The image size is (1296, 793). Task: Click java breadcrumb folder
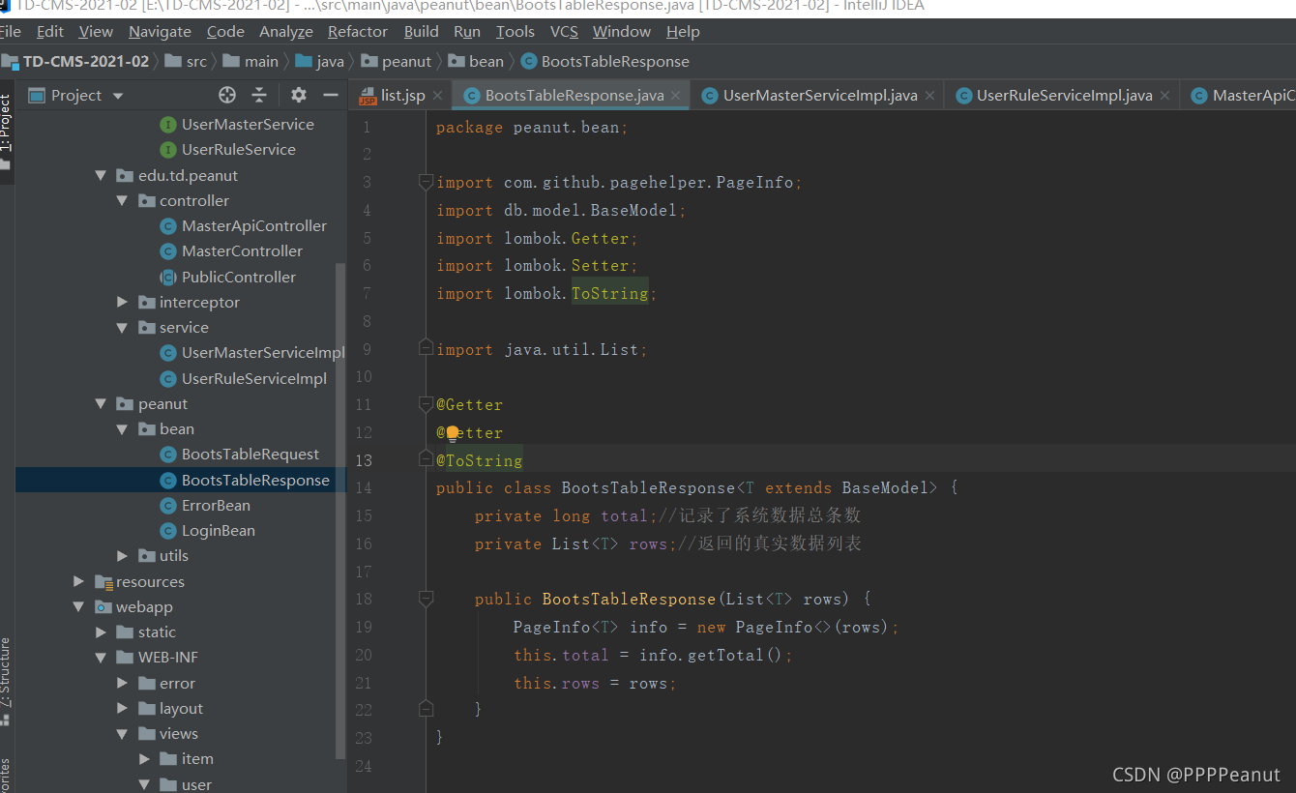pos(320,61)
